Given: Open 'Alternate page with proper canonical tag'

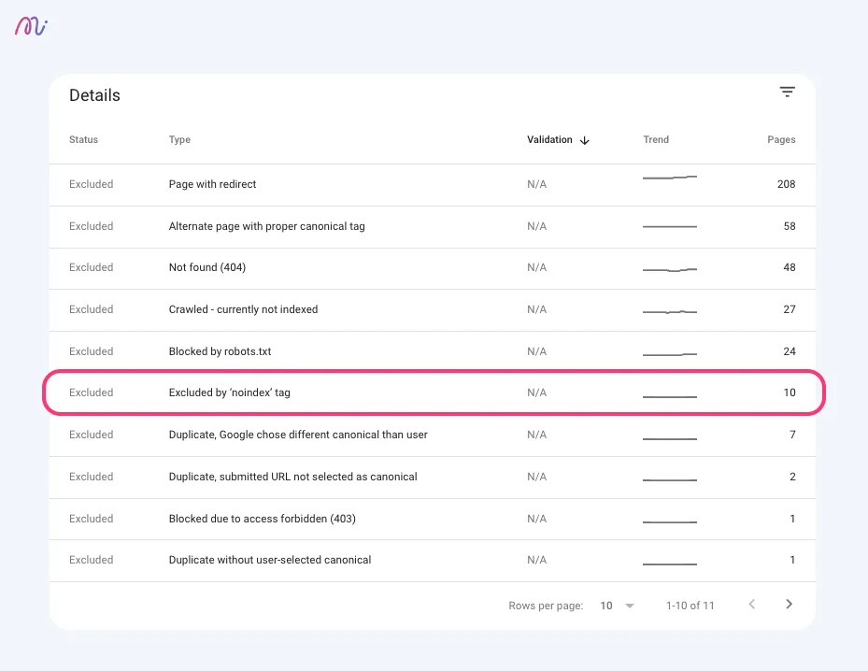Looking at the screenshot, I should click(267, 226).
